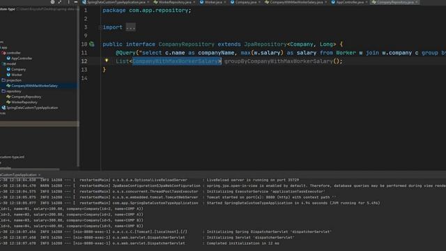
Task: Click the CompanyRepository interface icon in tree
Action: coord(8,97)
